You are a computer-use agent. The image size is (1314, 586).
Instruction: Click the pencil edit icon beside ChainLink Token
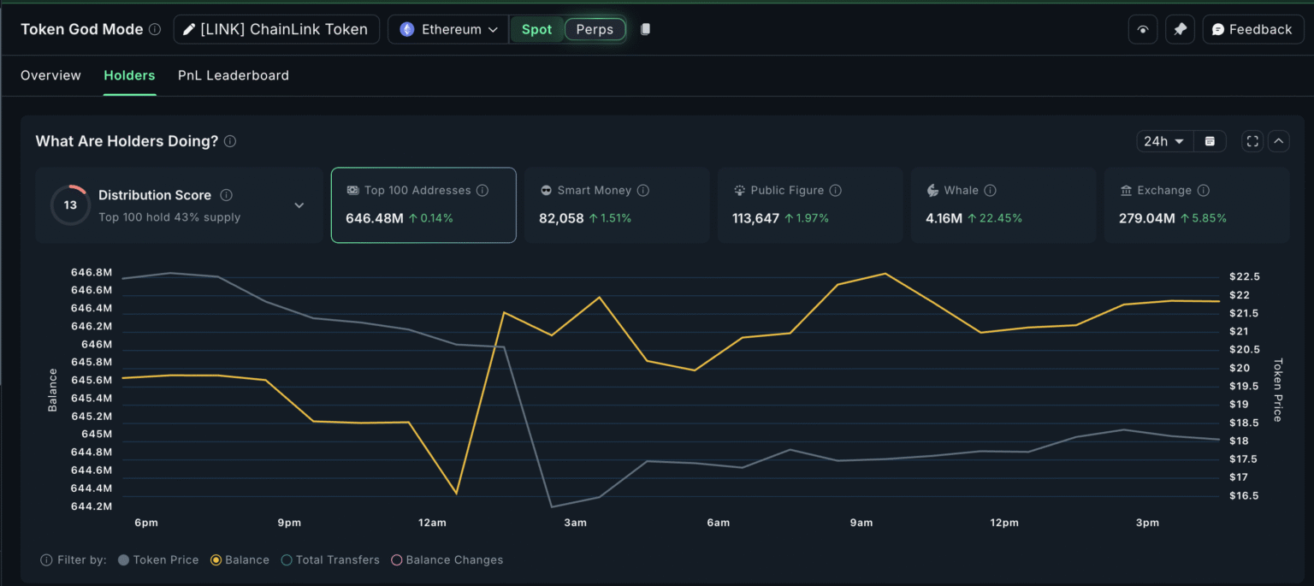tap(188, 28)
